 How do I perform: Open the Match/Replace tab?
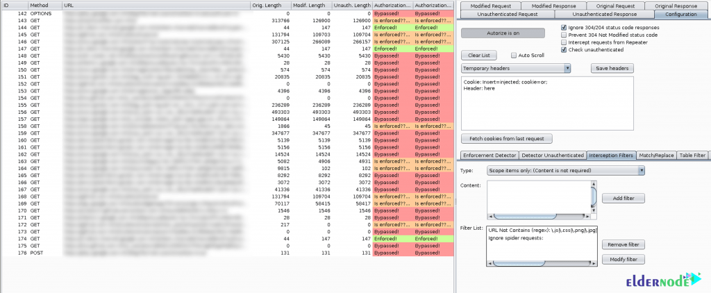click(x=656, y=155)
